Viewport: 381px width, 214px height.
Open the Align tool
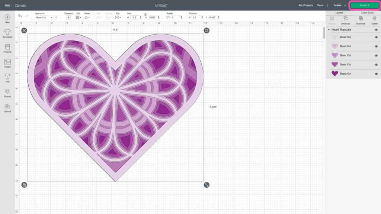pyautogui.click(x=99, y=17)
